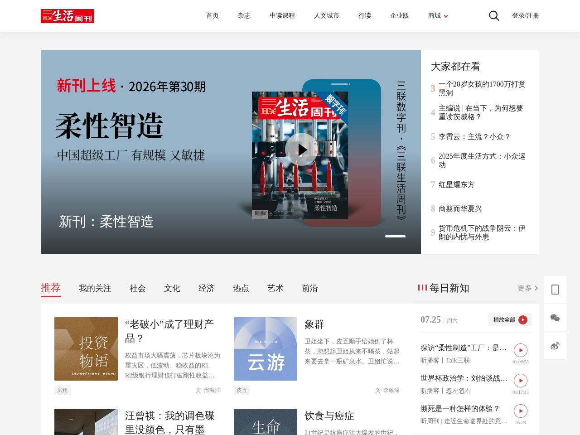The image size is (580, 435).
Task: Open 一个20岁女孩的1700万打赏黑洞 article
Action: (482, 88)
